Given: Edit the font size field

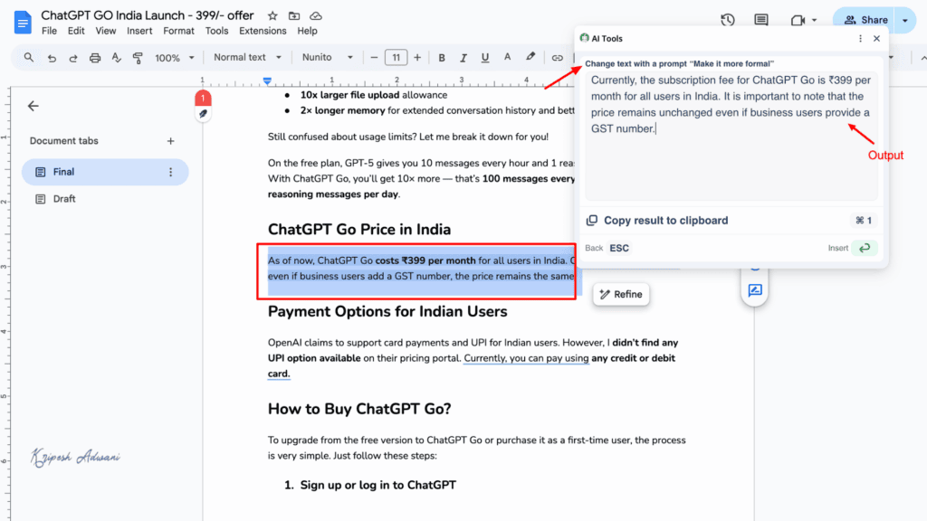Looking at the screenshot, I should coord(396,57).
